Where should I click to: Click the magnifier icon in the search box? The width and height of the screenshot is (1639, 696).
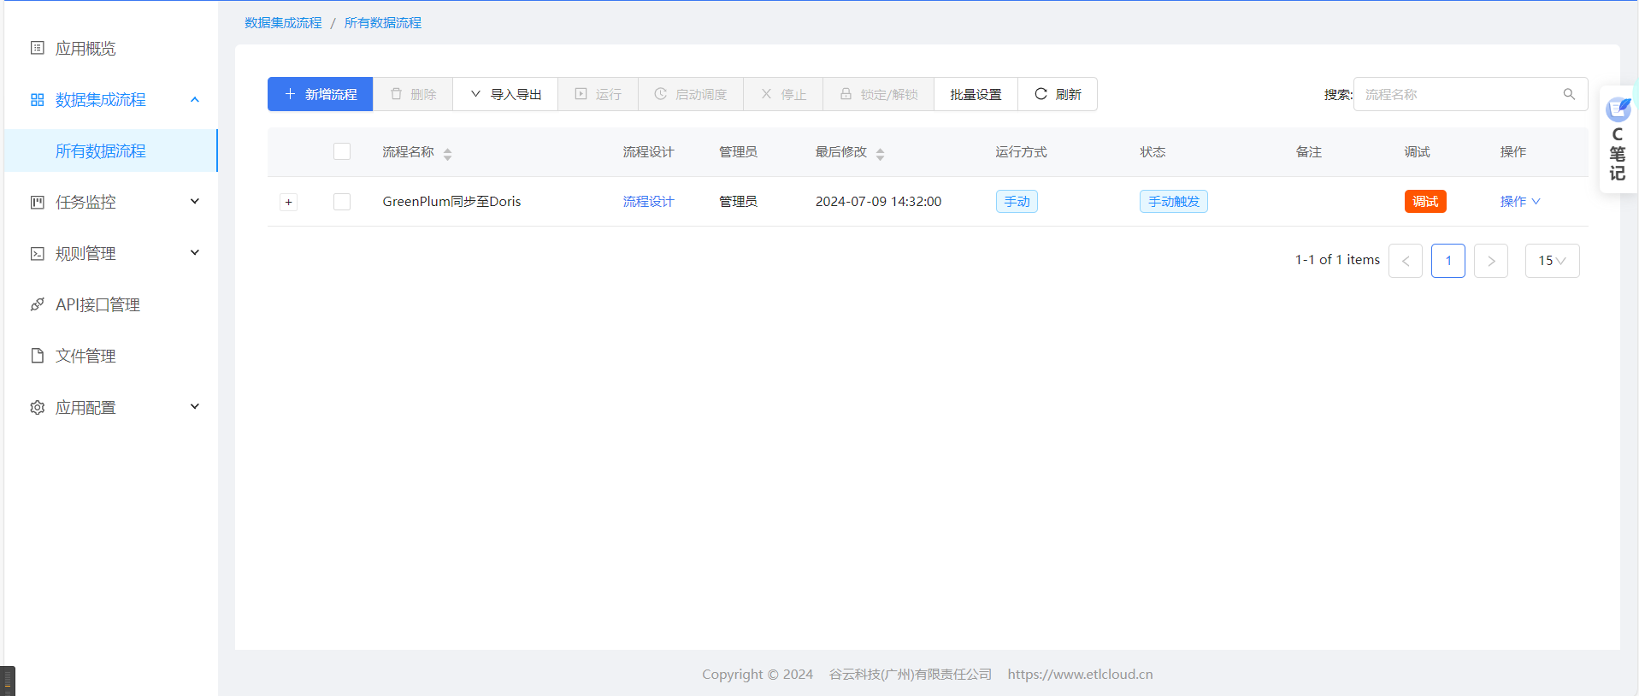(1569, 94)
